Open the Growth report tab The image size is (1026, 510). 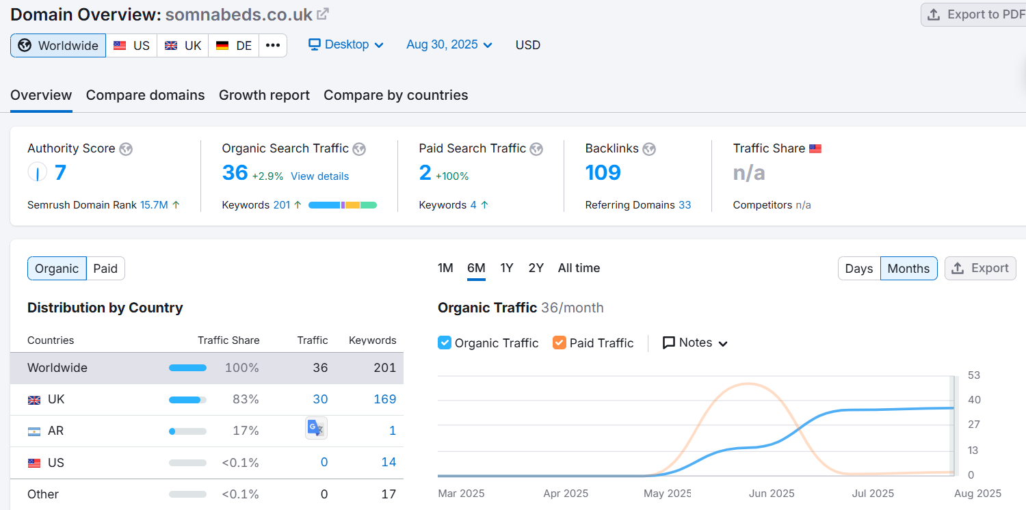click(x=264, y=95)
